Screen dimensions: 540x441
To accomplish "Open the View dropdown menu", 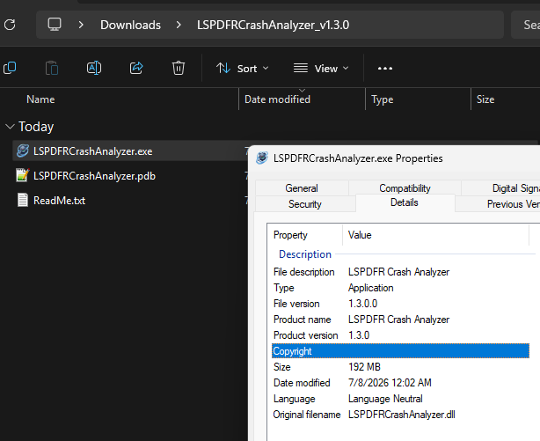I will [321, 69].
